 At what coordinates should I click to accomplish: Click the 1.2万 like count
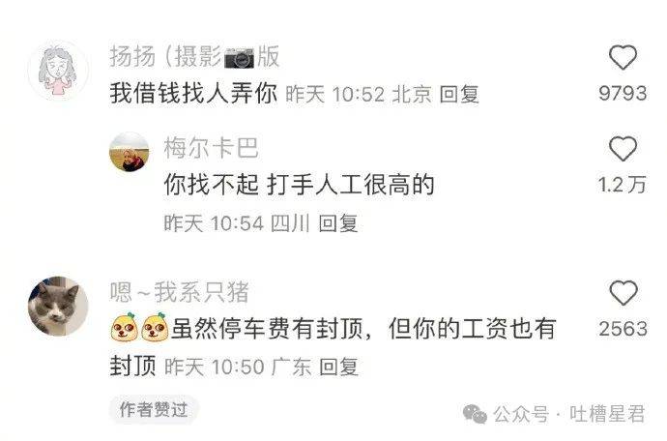623,185
